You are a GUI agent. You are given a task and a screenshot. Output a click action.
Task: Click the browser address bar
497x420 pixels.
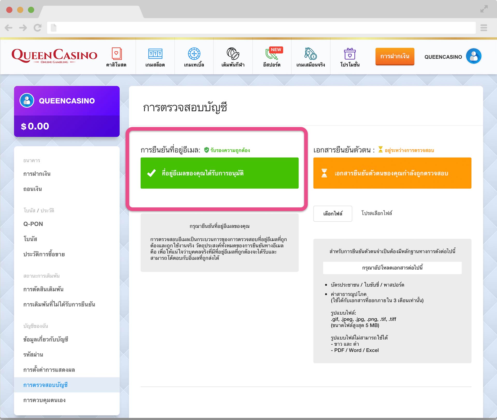[261, 28]
